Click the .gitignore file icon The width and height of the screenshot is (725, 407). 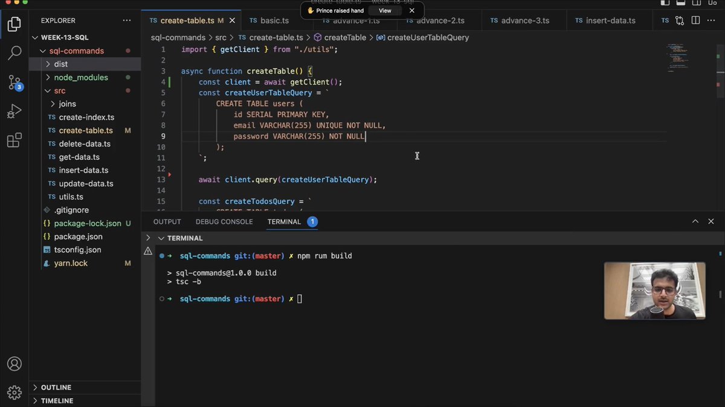47,210
